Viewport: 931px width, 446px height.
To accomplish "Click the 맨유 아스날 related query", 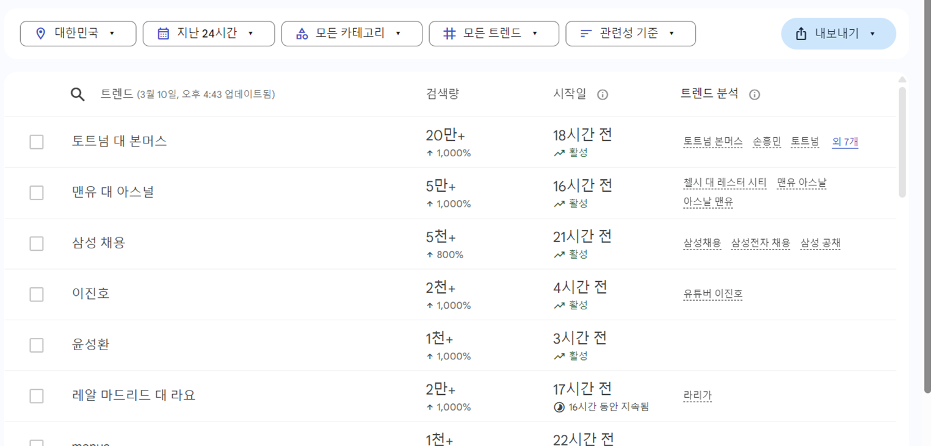I will pyautogui.click(x=802, y=182).
